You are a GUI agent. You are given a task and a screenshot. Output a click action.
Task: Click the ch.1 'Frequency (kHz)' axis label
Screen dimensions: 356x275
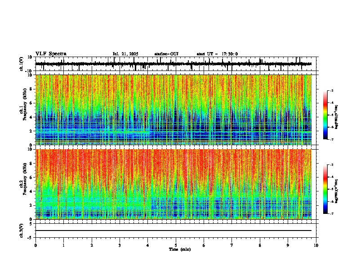pos(25,104)
